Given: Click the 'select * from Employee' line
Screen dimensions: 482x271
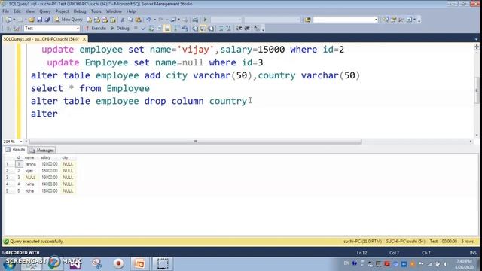Looking at the screenshot, I should pos(90,88).
